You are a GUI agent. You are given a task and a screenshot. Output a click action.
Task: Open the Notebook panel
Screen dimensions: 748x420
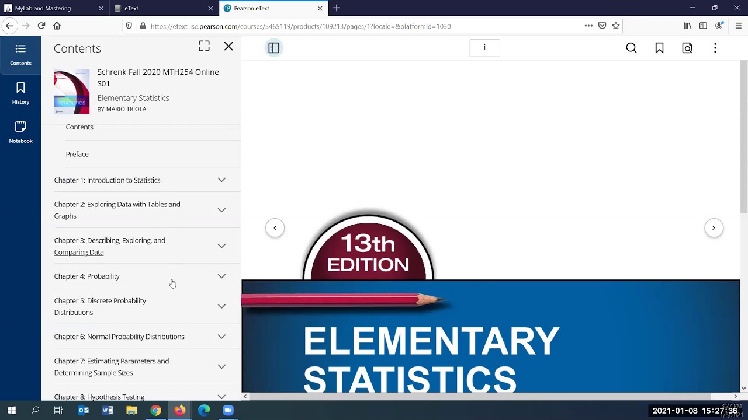[20, 132]
